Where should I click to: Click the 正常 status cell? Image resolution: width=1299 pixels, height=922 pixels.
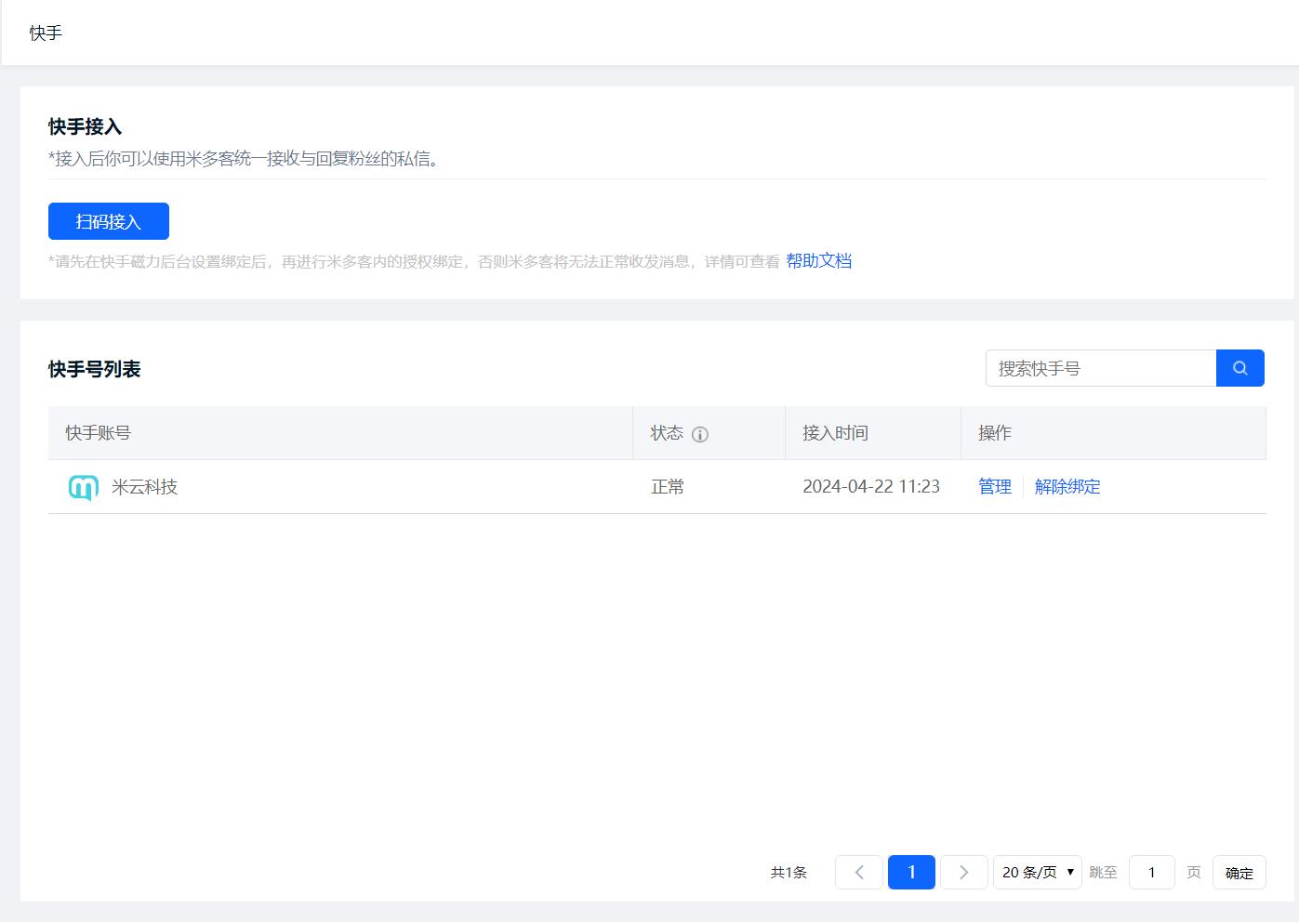pyautogui.click(x=668, y=487)
